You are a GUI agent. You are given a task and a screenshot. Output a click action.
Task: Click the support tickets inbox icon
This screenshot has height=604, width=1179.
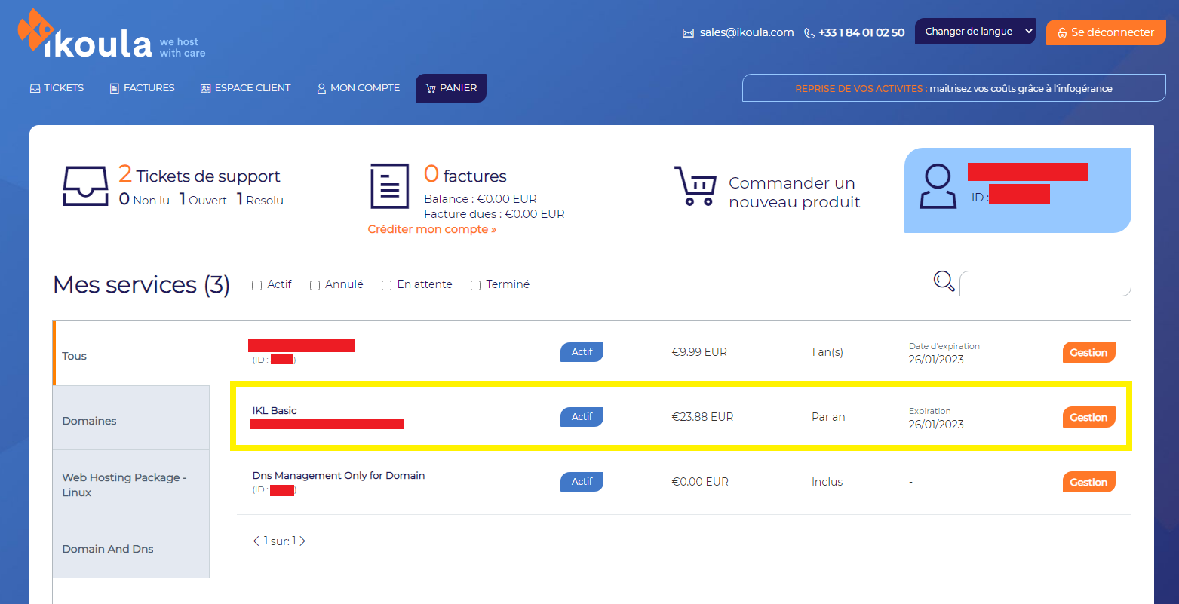pyautogui.click(x=85, y=185)
